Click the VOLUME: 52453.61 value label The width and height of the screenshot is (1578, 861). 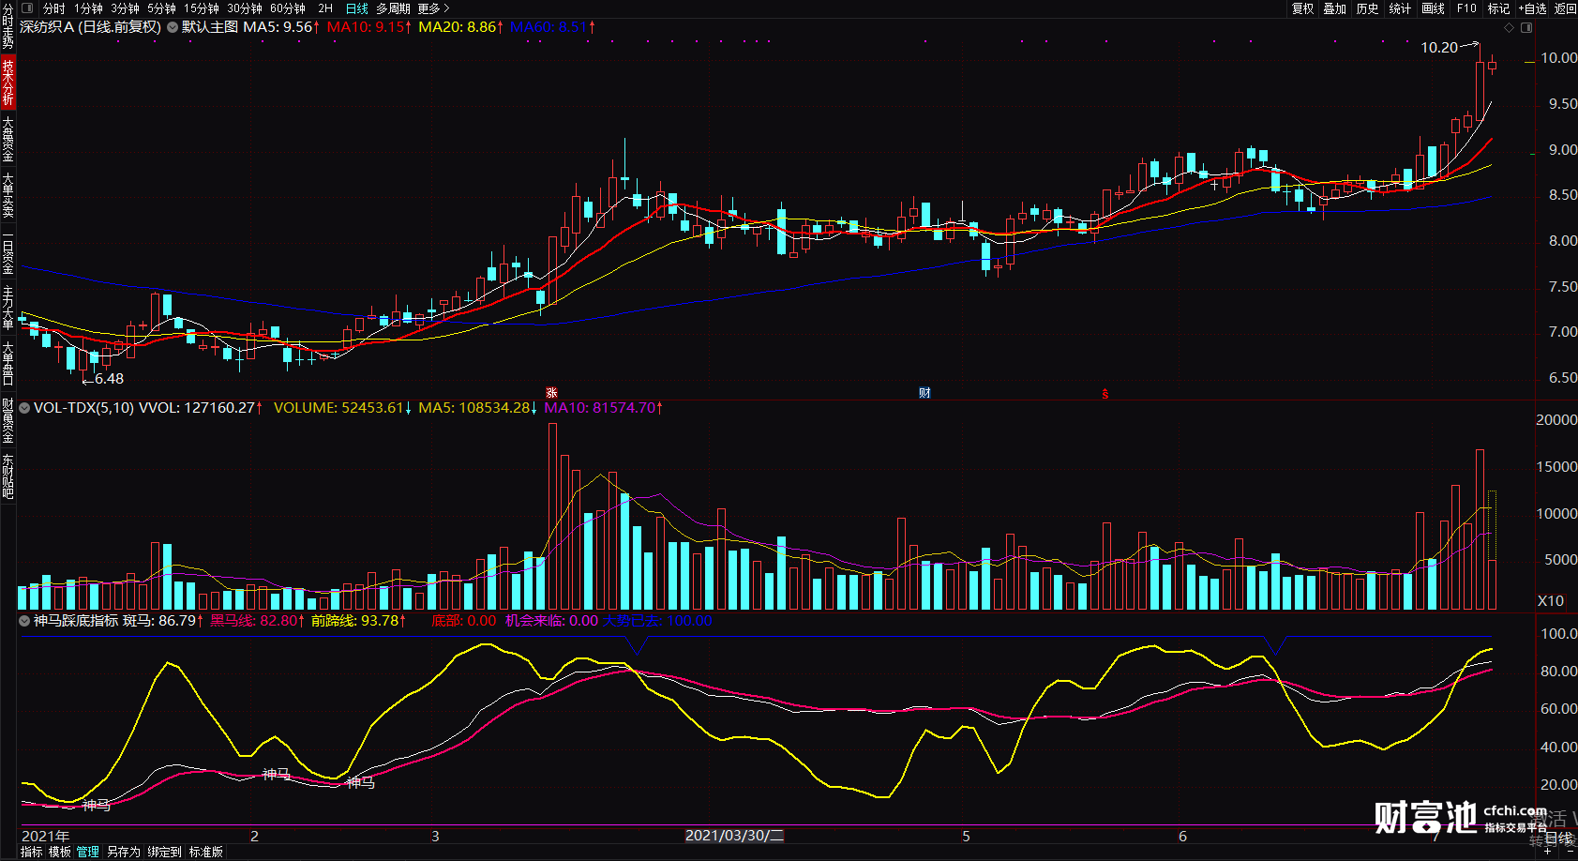[x=342, y=408]
